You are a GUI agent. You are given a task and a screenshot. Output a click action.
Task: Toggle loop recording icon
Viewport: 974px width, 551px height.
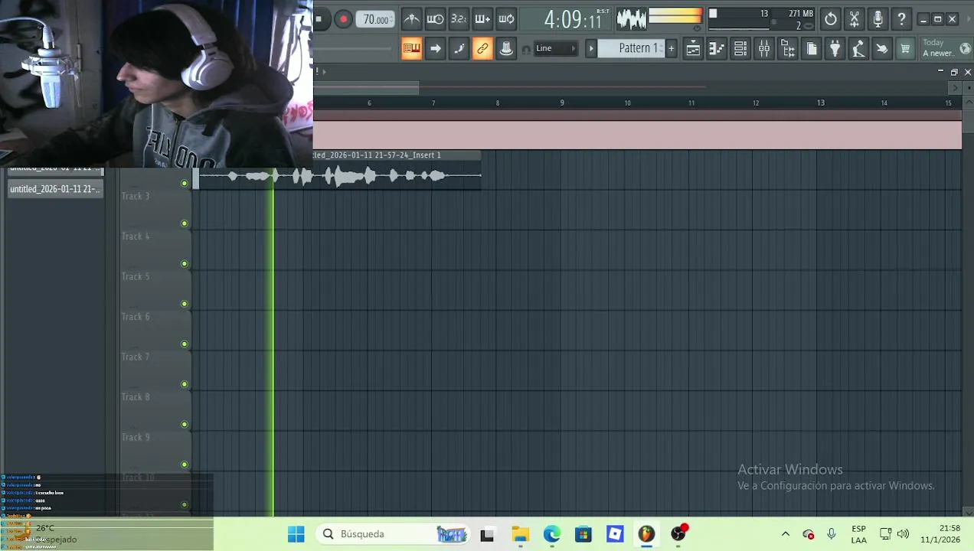click(x=506, y=19)
